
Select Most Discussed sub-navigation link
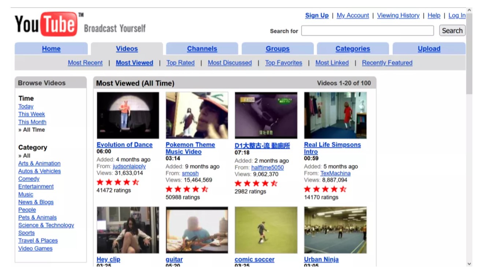point(230,63)
